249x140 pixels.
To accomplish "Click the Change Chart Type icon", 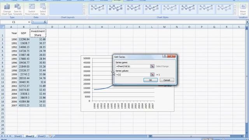I will [x=7, y=9].
